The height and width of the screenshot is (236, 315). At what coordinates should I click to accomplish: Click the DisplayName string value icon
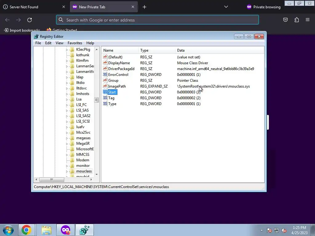pyautogui.click(x=105, y=63)
